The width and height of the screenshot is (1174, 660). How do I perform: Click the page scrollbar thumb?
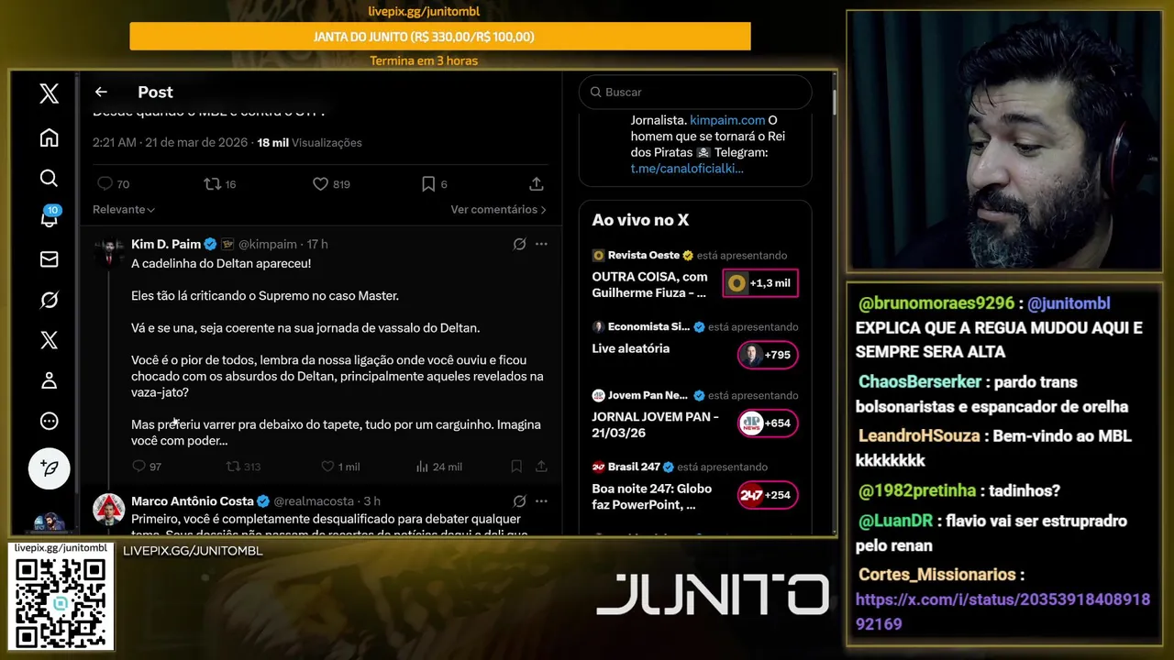tap(834, 102)
